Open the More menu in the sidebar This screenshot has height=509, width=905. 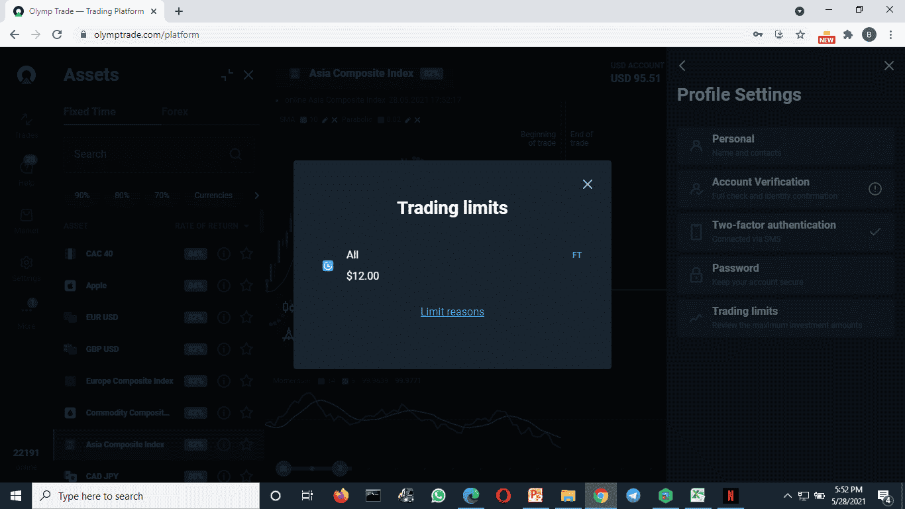27,313
